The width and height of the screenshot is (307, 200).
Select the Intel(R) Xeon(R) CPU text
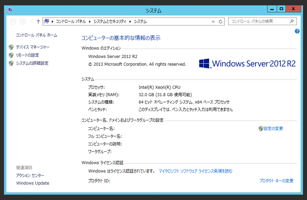pyautogui.click(x=159, y=87)
